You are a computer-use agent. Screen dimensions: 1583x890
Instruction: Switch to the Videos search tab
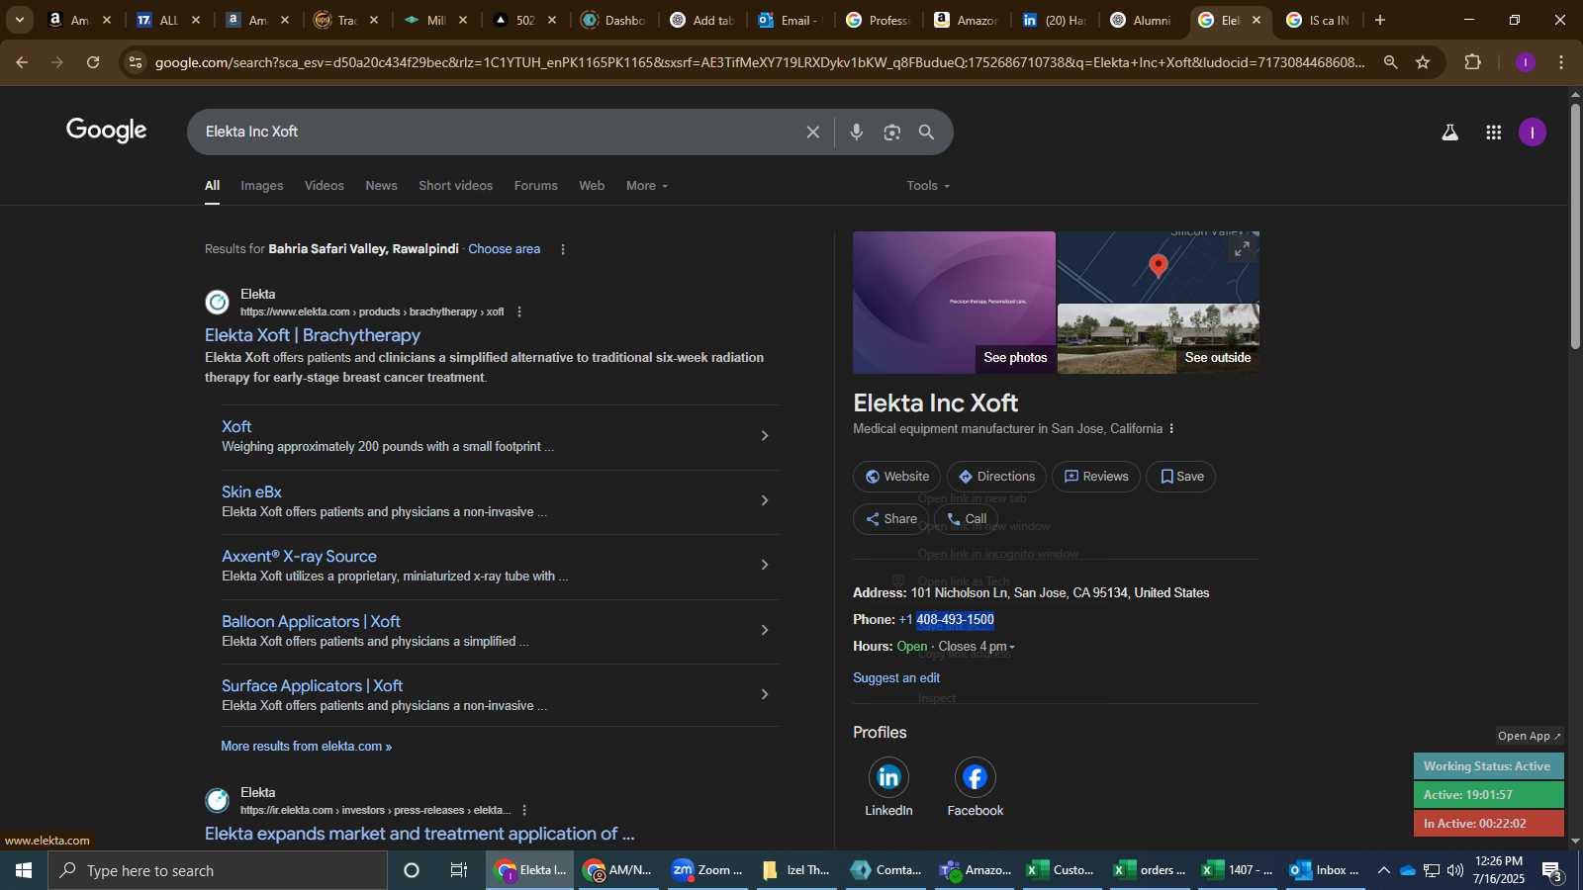click(x=325, y=186)
